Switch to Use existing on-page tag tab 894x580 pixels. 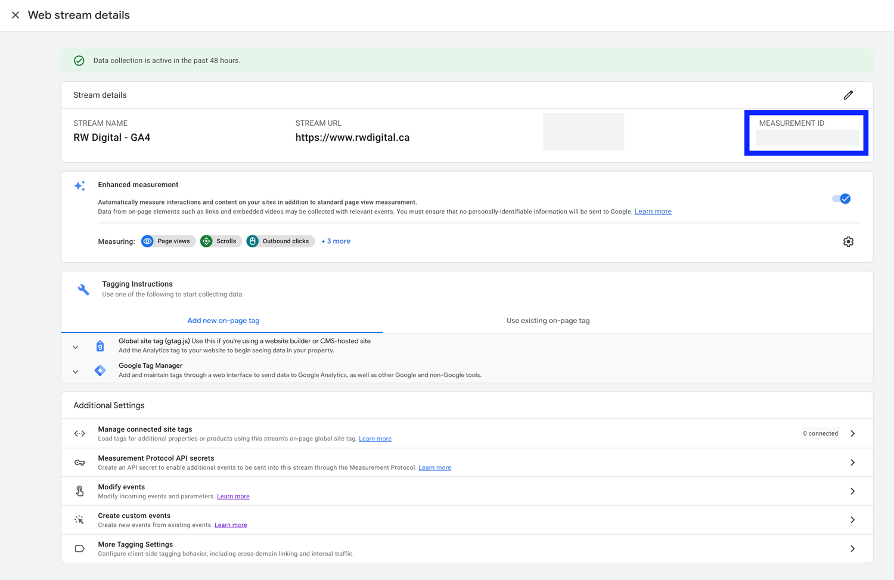pyautogui.click(x=548, y=321)
